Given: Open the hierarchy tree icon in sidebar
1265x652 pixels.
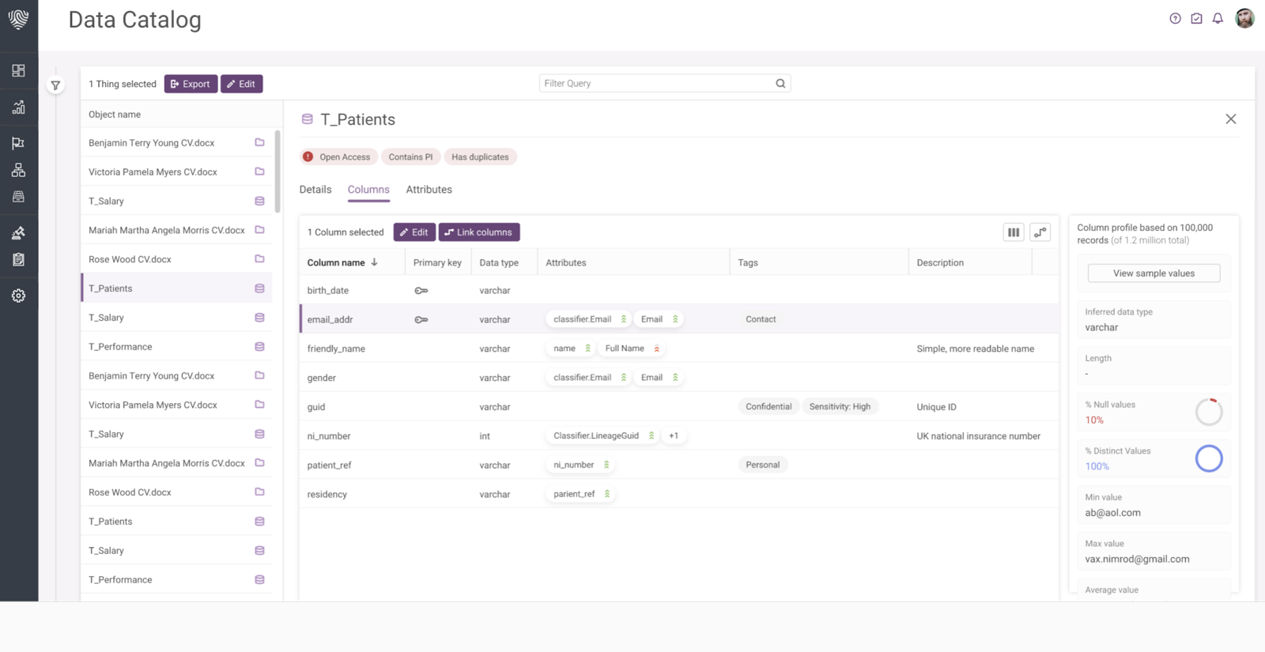Looking at the screenshot, I should (18, 170).
